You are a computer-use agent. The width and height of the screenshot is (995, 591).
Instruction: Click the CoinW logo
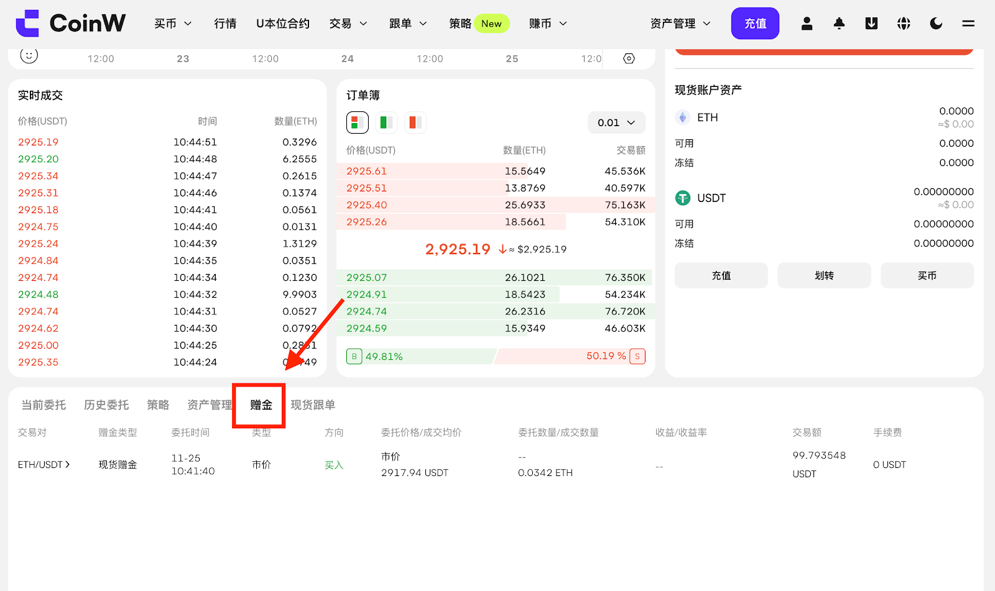tap(70, 24)
